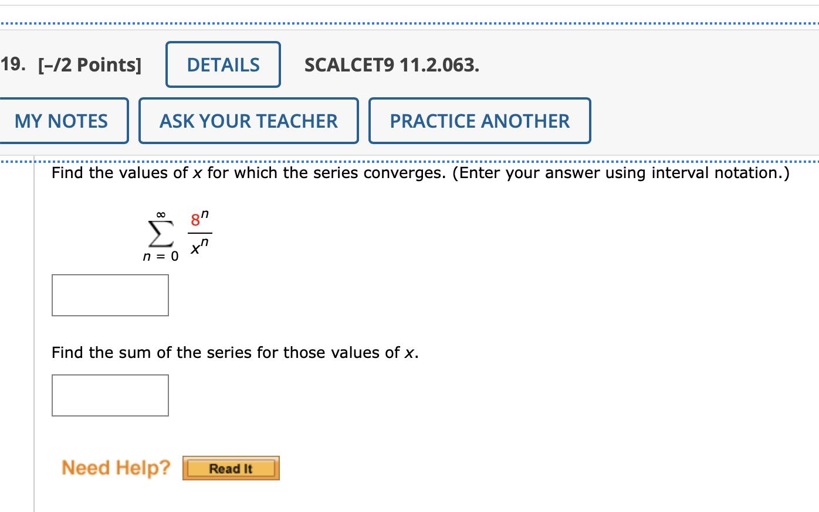This screenshot has height=512, width=819.
Task: Click the interval notation answer box
Action: [x=110, y=295]
